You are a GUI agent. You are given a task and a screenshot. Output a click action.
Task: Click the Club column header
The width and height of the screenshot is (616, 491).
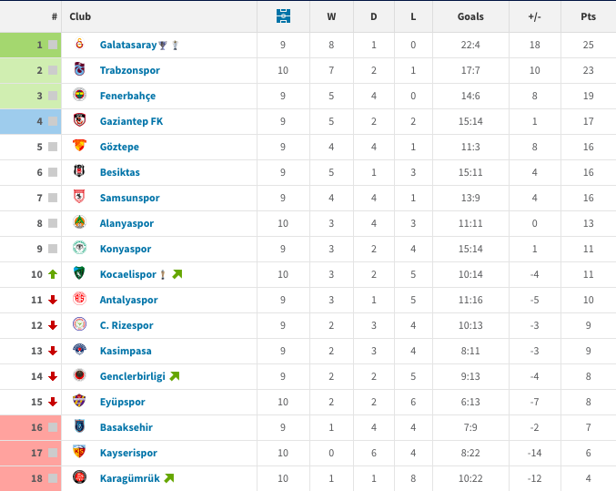(80, 16)
